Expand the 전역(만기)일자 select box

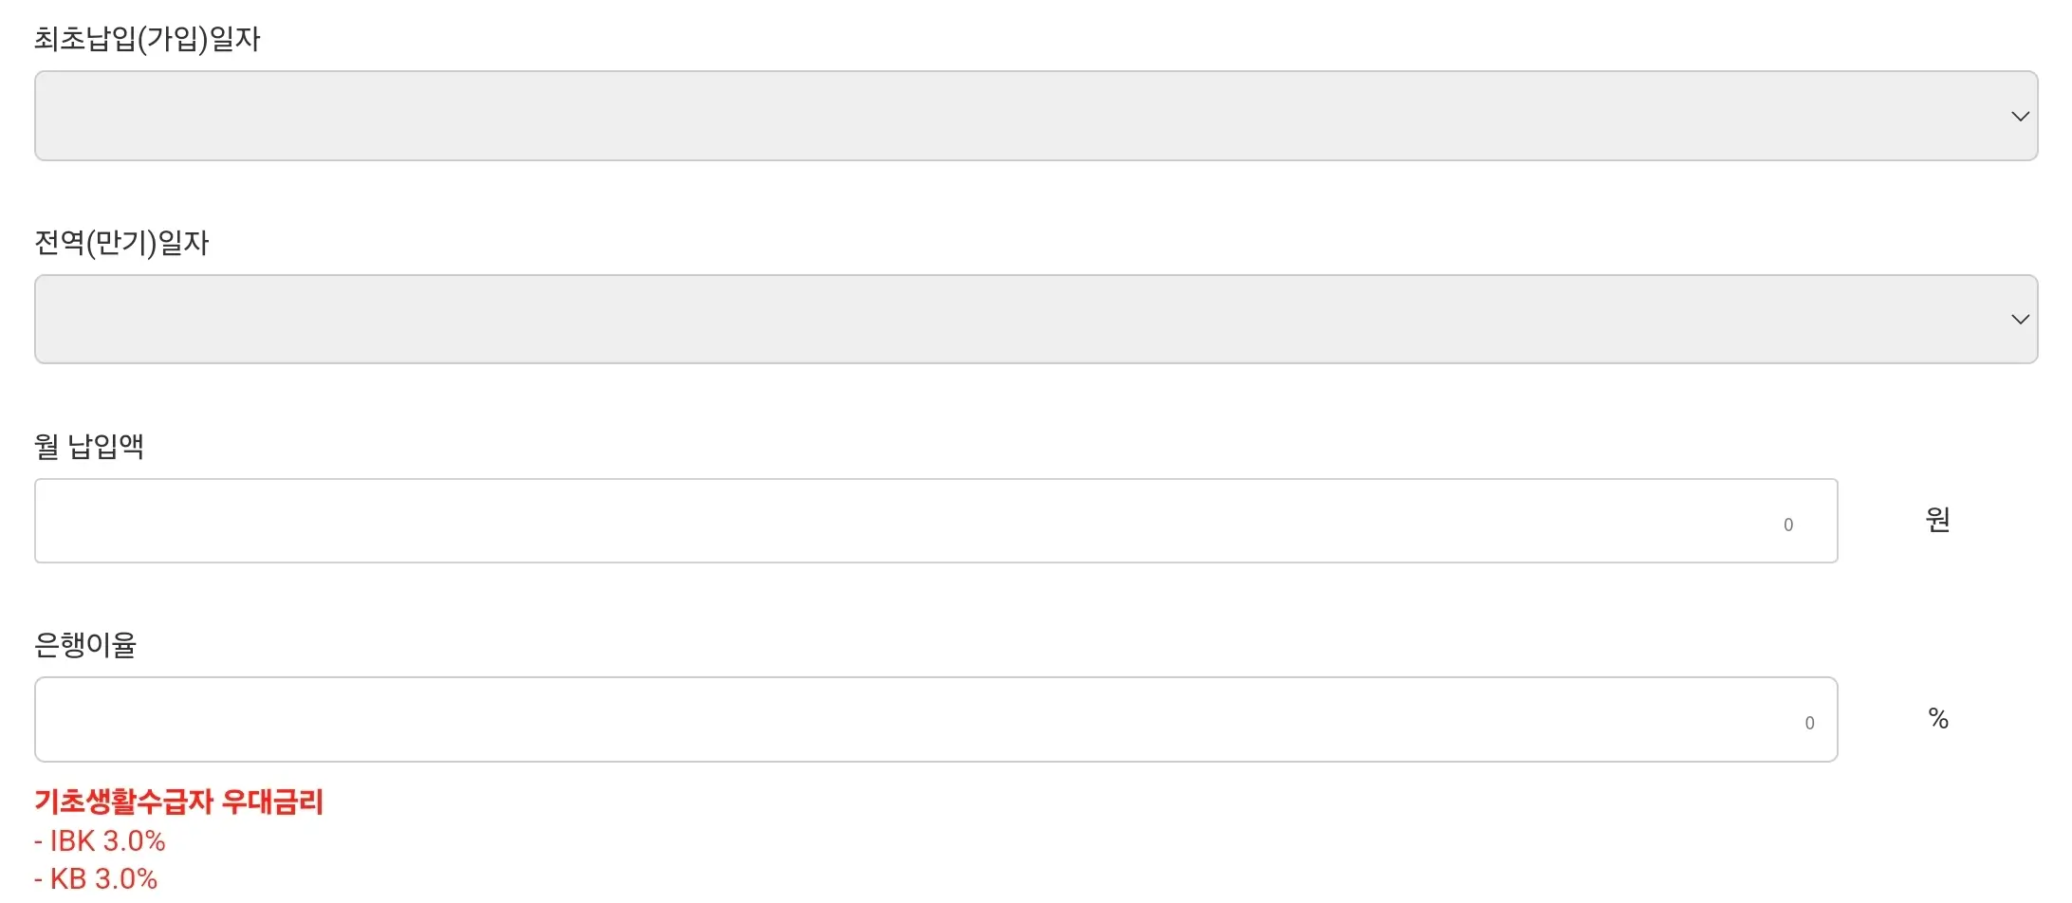click(x=1034, y=320)
